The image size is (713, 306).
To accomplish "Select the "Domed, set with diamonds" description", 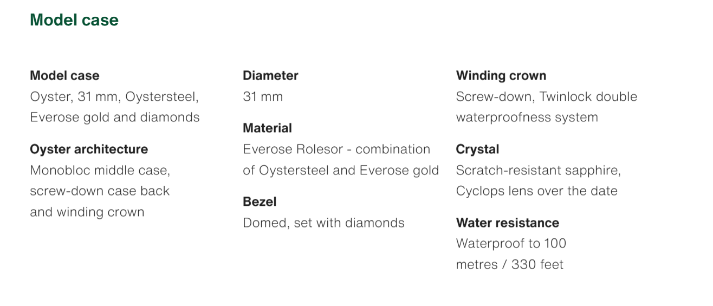I will click(323, 223).
